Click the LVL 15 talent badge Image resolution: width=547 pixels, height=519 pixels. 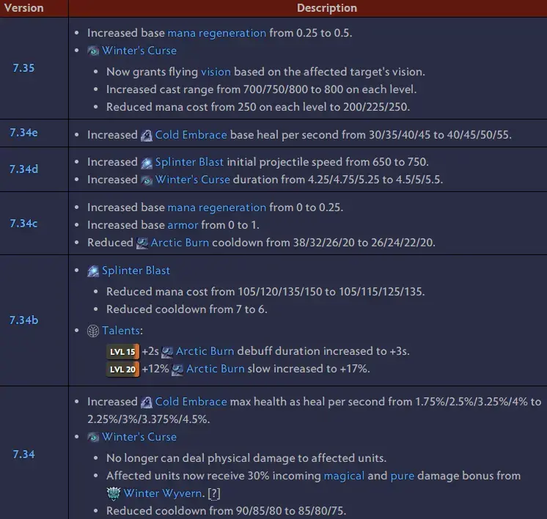click(122, 352)
